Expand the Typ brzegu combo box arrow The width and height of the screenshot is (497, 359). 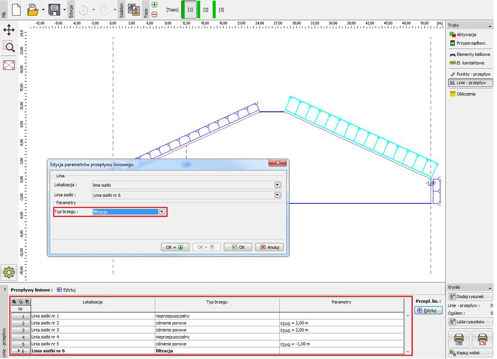point(162,212)
